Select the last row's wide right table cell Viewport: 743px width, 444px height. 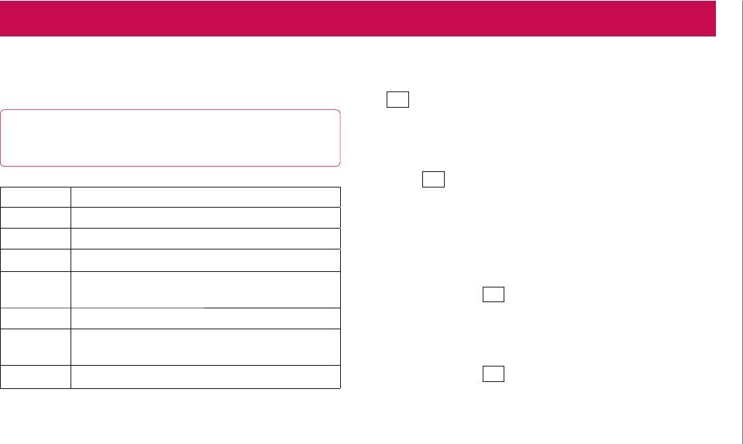(x=205, y=376)
